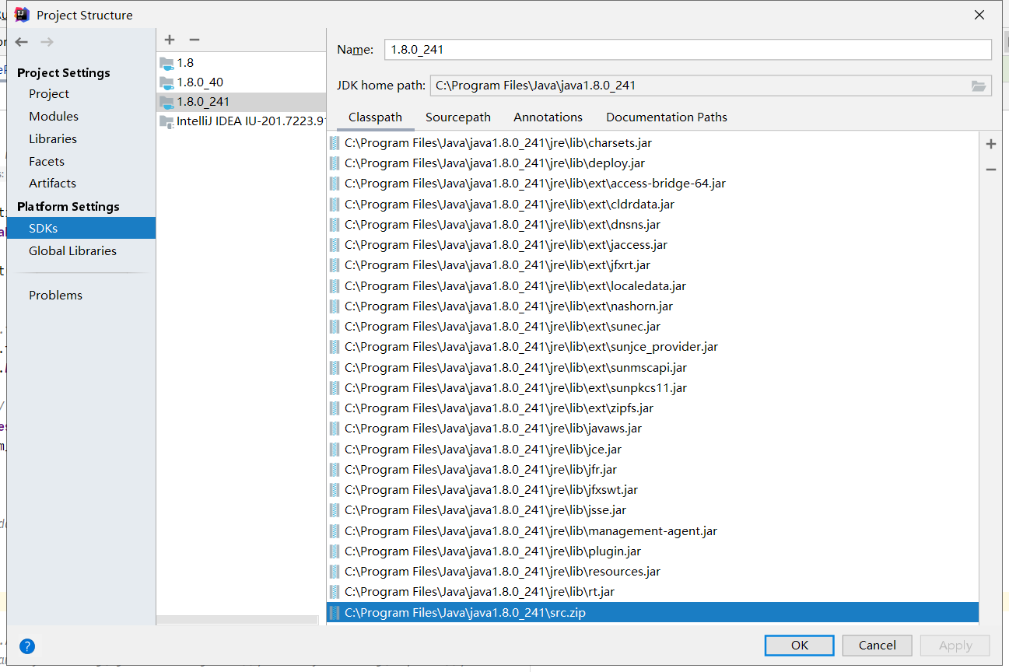This screenshot has height=672, width=1009.
Task: Click the 1.8 SDK folder icon
Action: pos(166,63)
